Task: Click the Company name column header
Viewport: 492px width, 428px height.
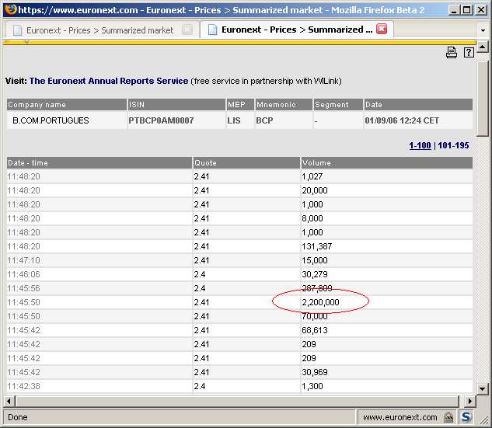Action: click(67, 104)
